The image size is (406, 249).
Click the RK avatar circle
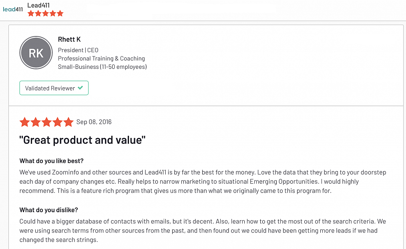click(x=36, y=53)
